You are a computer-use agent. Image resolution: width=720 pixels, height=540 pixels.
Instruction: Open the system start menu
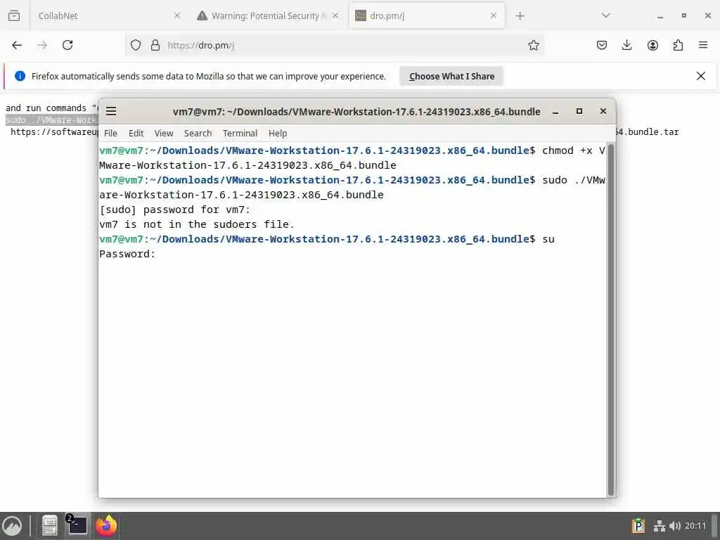click(x=12, y=526)
